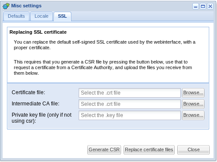The width and height of the screenshot is (217, 162).
Task: Click the 'Intermediate CA file:' label
Action: [x=35, y=104]
